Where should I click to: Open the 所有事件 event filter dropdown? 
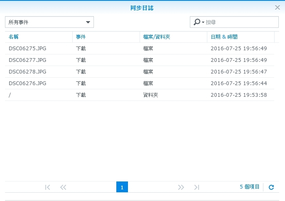coord(49,22)
